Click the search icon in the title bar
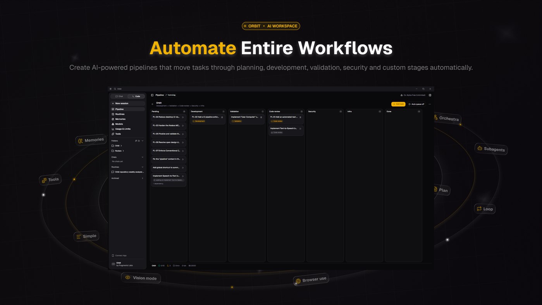Image resolution: width=542 pixels, height=305 pixels. (x=115, y=89)
